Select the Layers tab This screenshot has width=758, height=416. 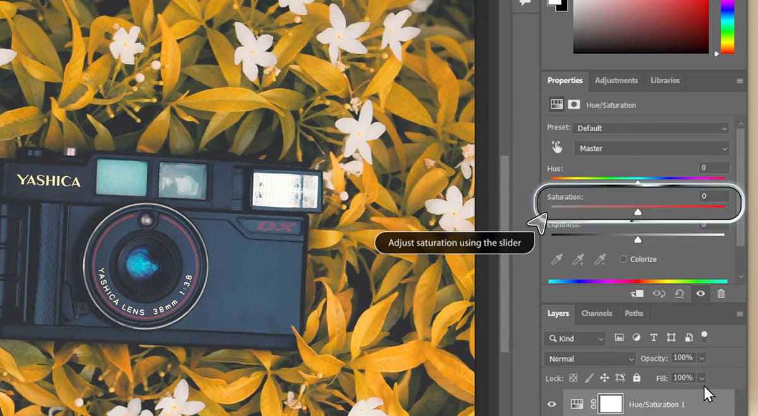tap(558, 313)
